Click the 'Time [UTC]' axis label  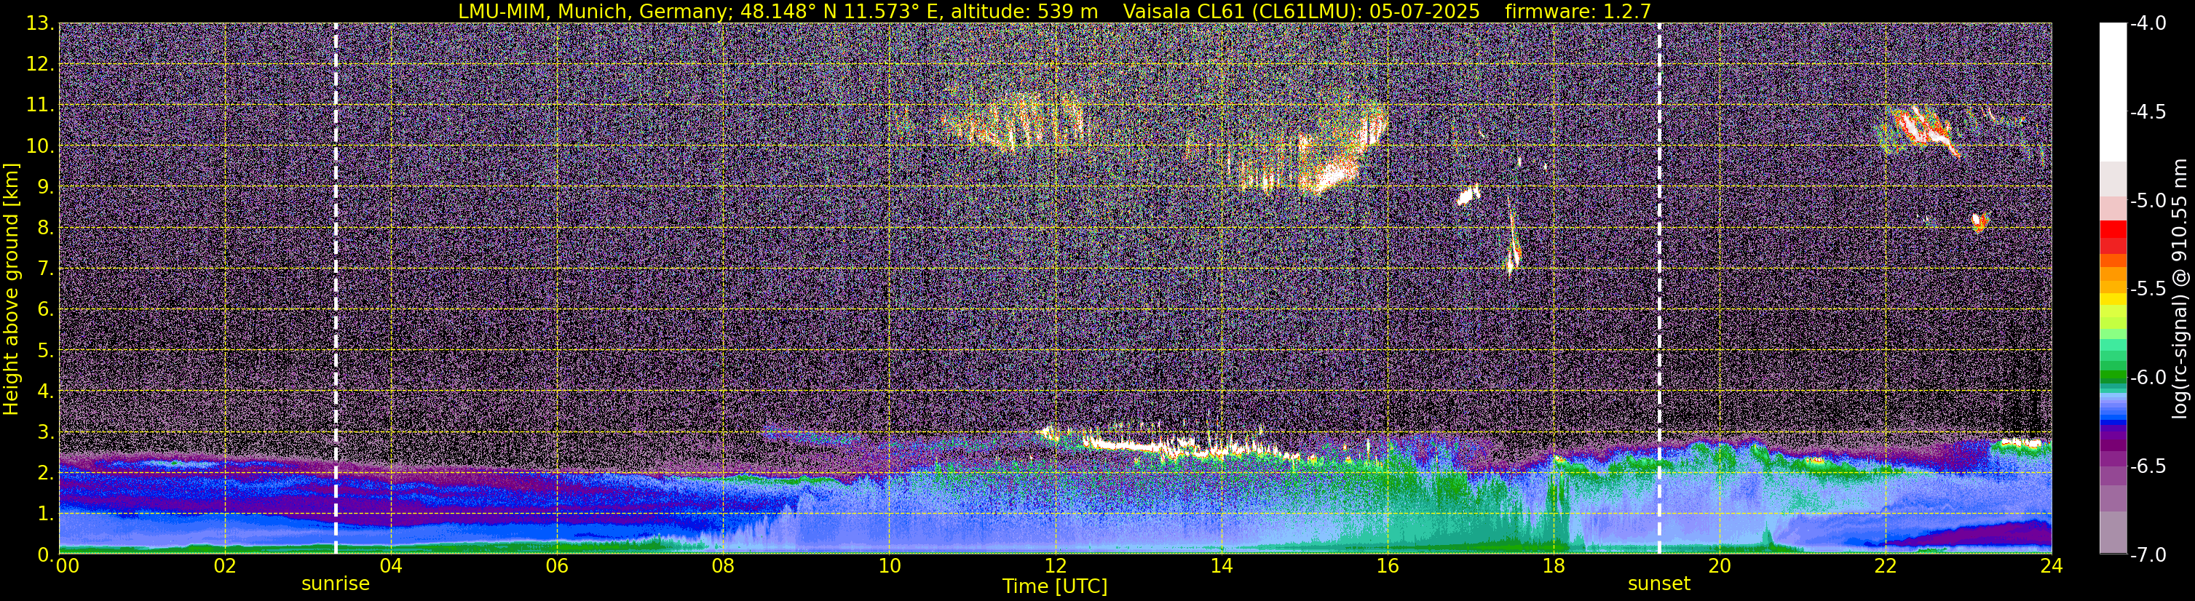pos(1055,586)
